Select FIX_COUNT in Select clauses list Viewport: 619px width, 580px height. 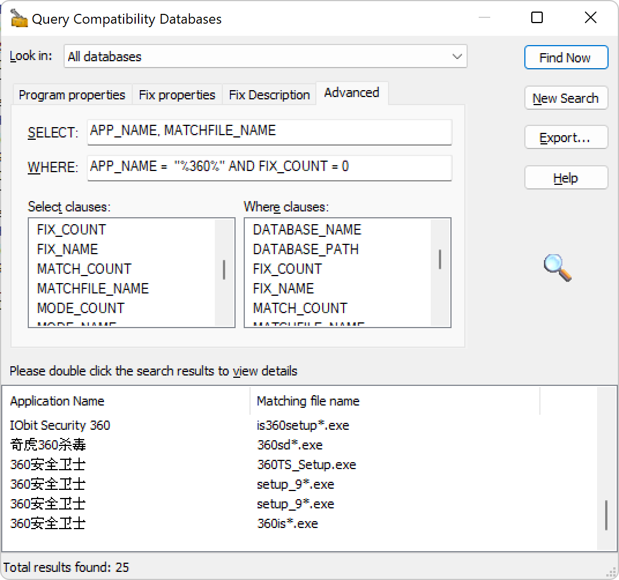[72, 229]
